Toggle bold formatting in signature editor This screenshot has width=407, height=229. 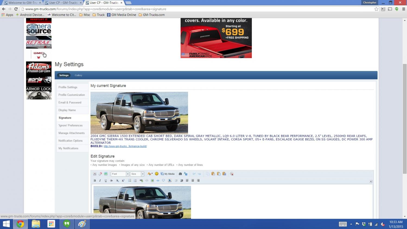(x=95, y=180)
